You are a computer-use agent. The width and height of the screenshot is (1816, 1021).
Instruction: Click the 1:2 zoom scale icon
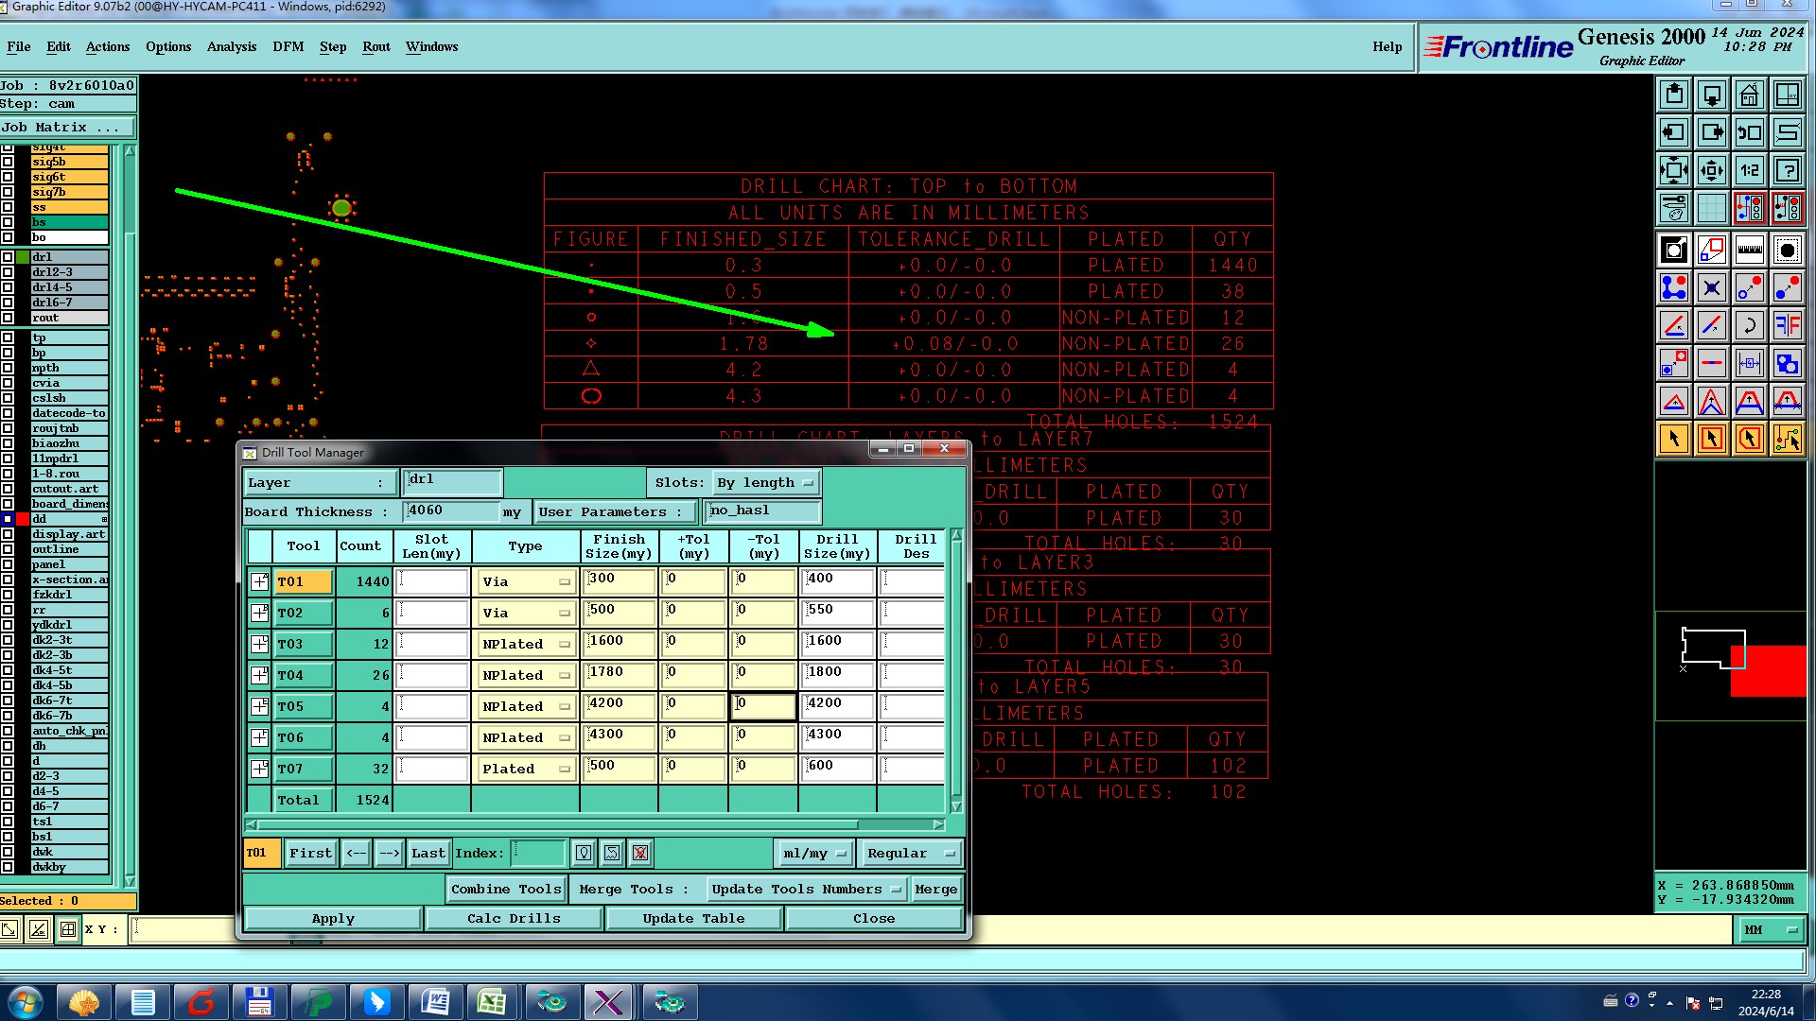[1750, 170]
